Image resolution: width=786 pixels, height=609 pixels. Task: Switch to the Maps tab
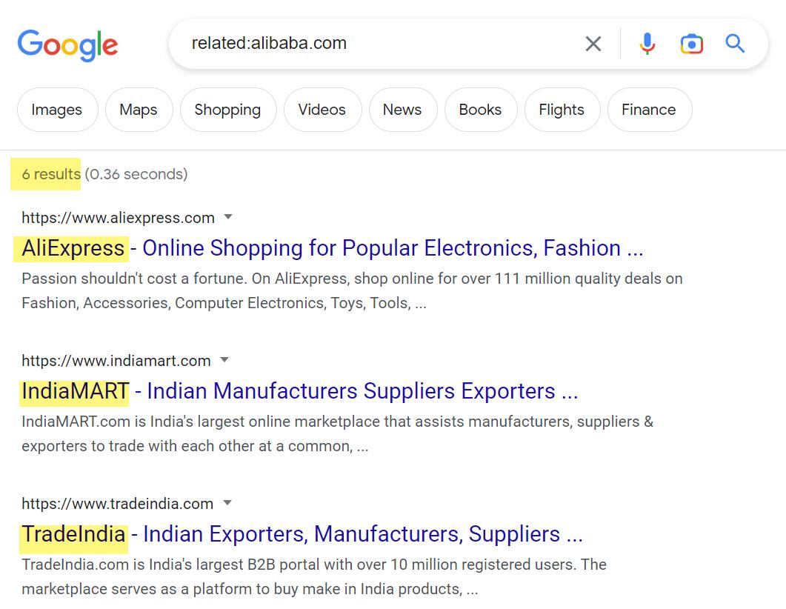tap(139, 110)
